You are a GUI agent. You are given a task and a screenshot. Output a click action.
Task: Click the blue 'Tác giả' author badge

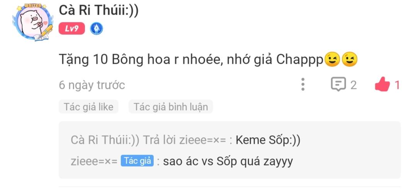pos(137,161)
